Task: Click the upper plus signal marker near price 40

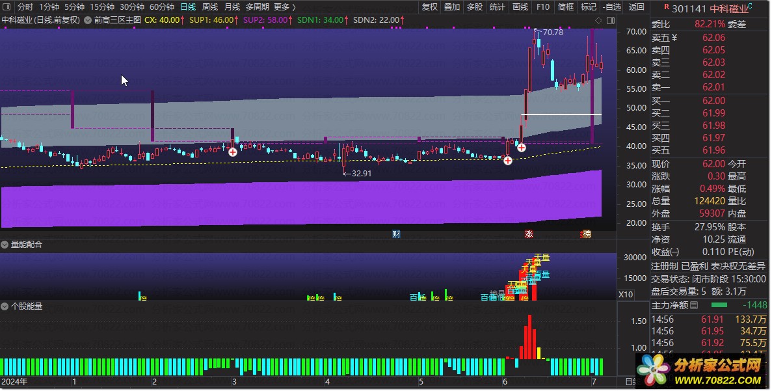Action: click(x=522, y=147)
